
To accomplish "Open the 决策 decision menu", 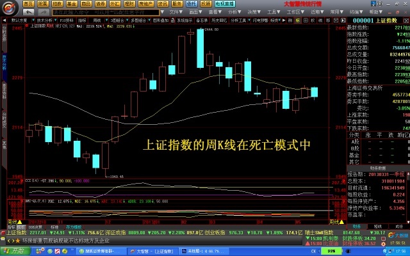I will pyautogui.click(x=254, y=12).
